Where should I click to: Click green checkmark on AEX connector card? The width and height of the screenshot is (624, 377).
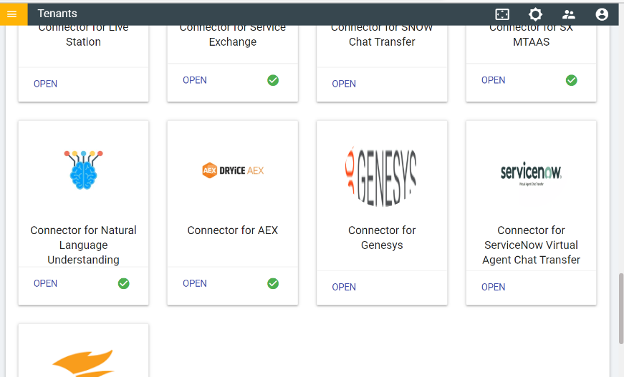pyautogui.click(x=273, y=283)
